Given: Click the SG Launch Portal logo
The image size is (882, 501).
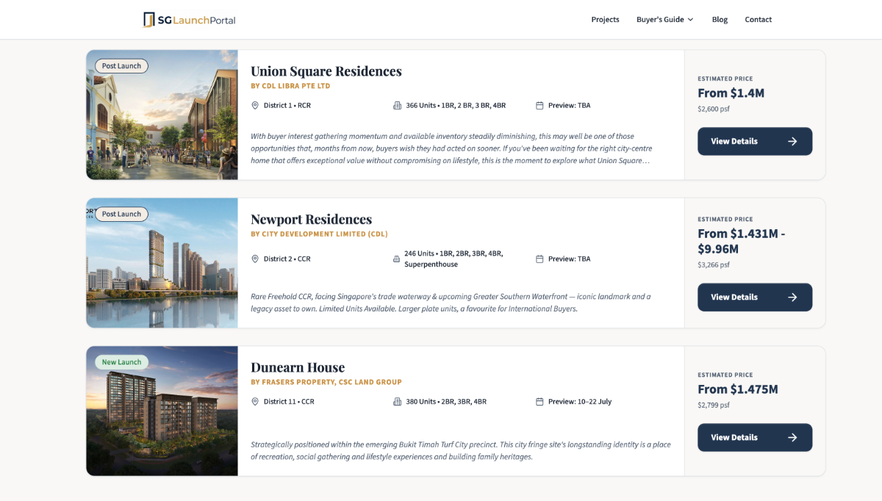Looking at the screenshot, I should [x=190, y=20].
